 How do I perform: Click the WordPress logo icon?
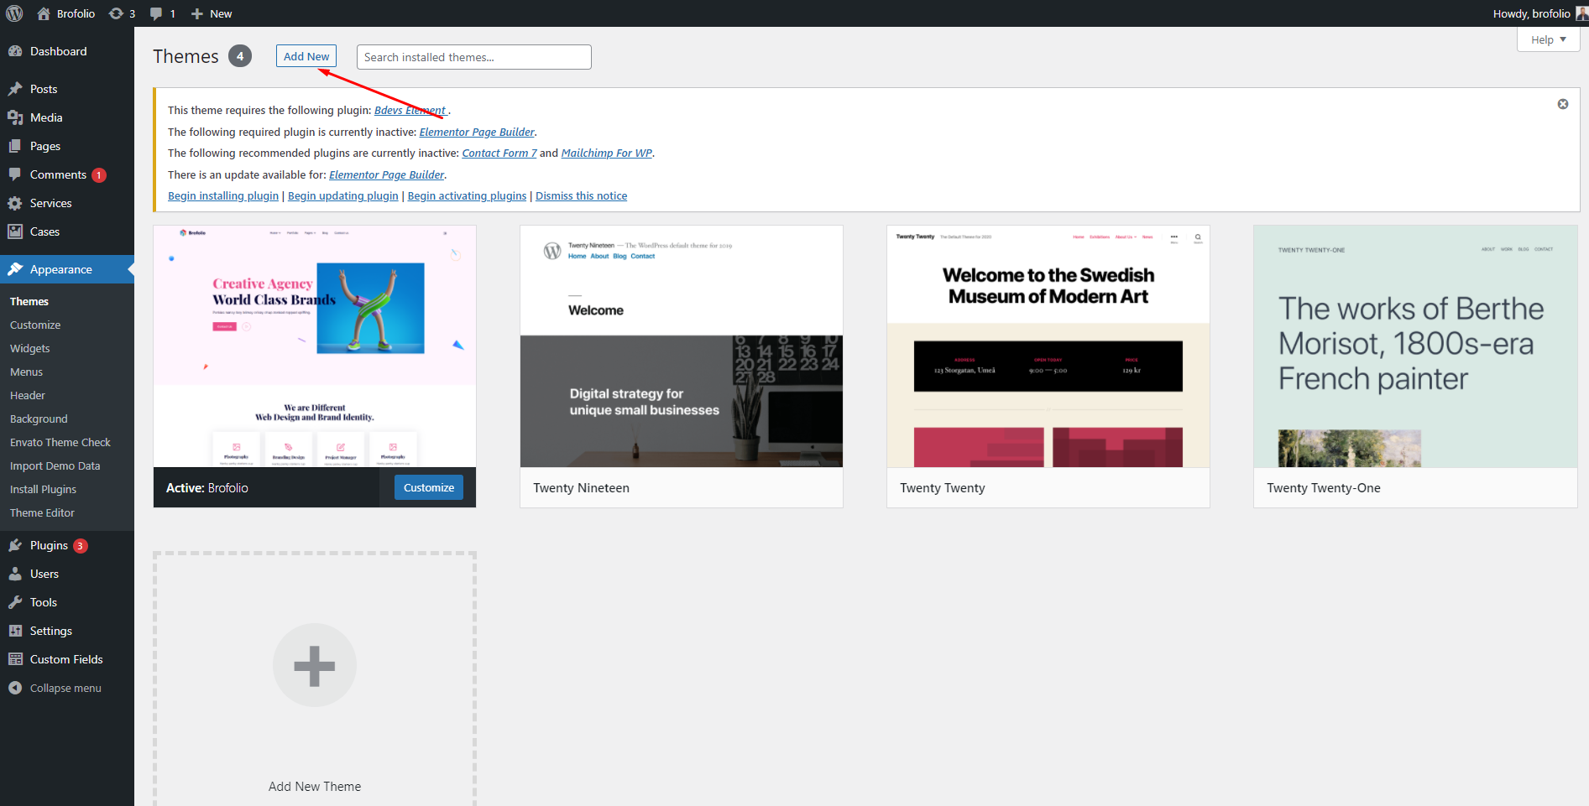(x=14, y=13)
